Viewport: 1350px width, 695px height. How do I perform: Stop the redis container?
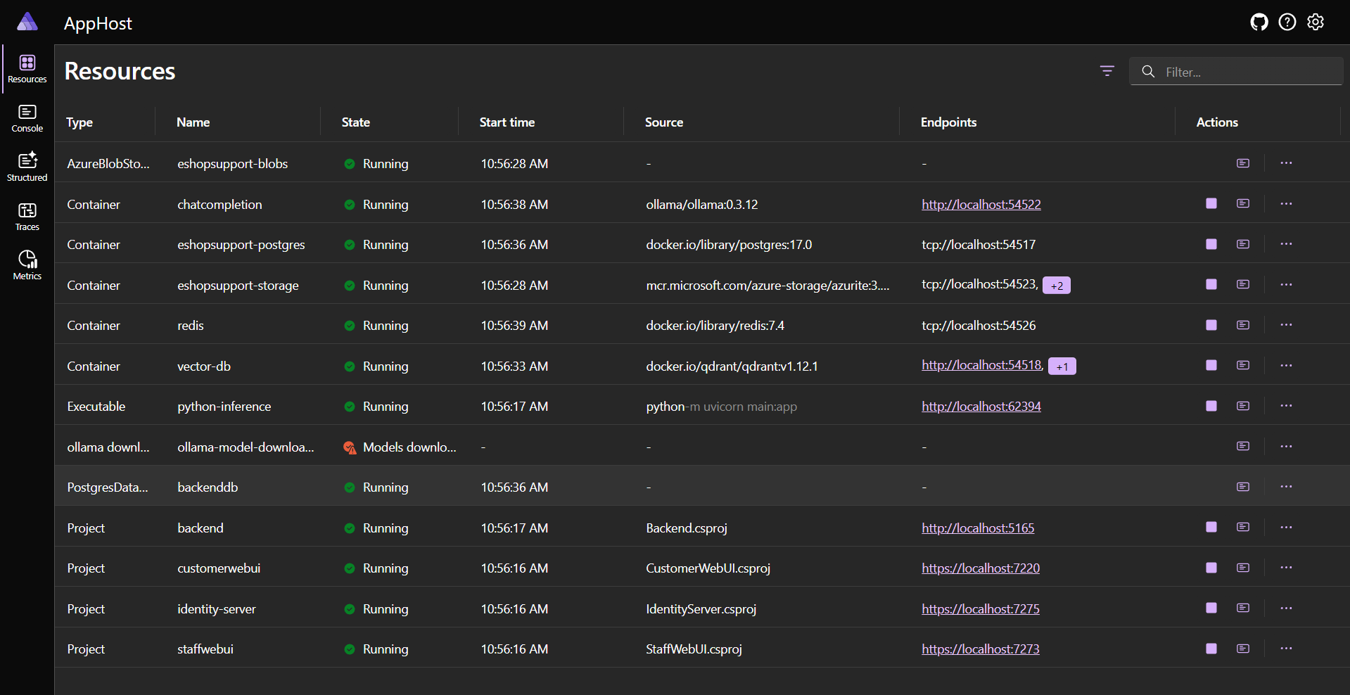point(1211,325)
